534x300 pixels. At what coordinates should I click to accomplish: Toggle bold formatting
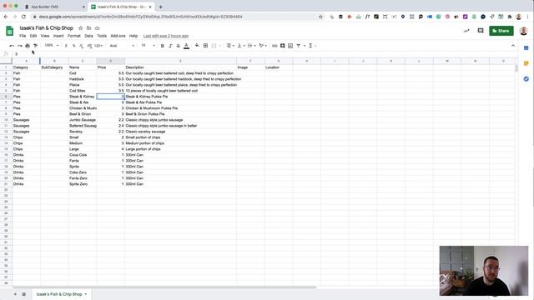click(163, 46)
